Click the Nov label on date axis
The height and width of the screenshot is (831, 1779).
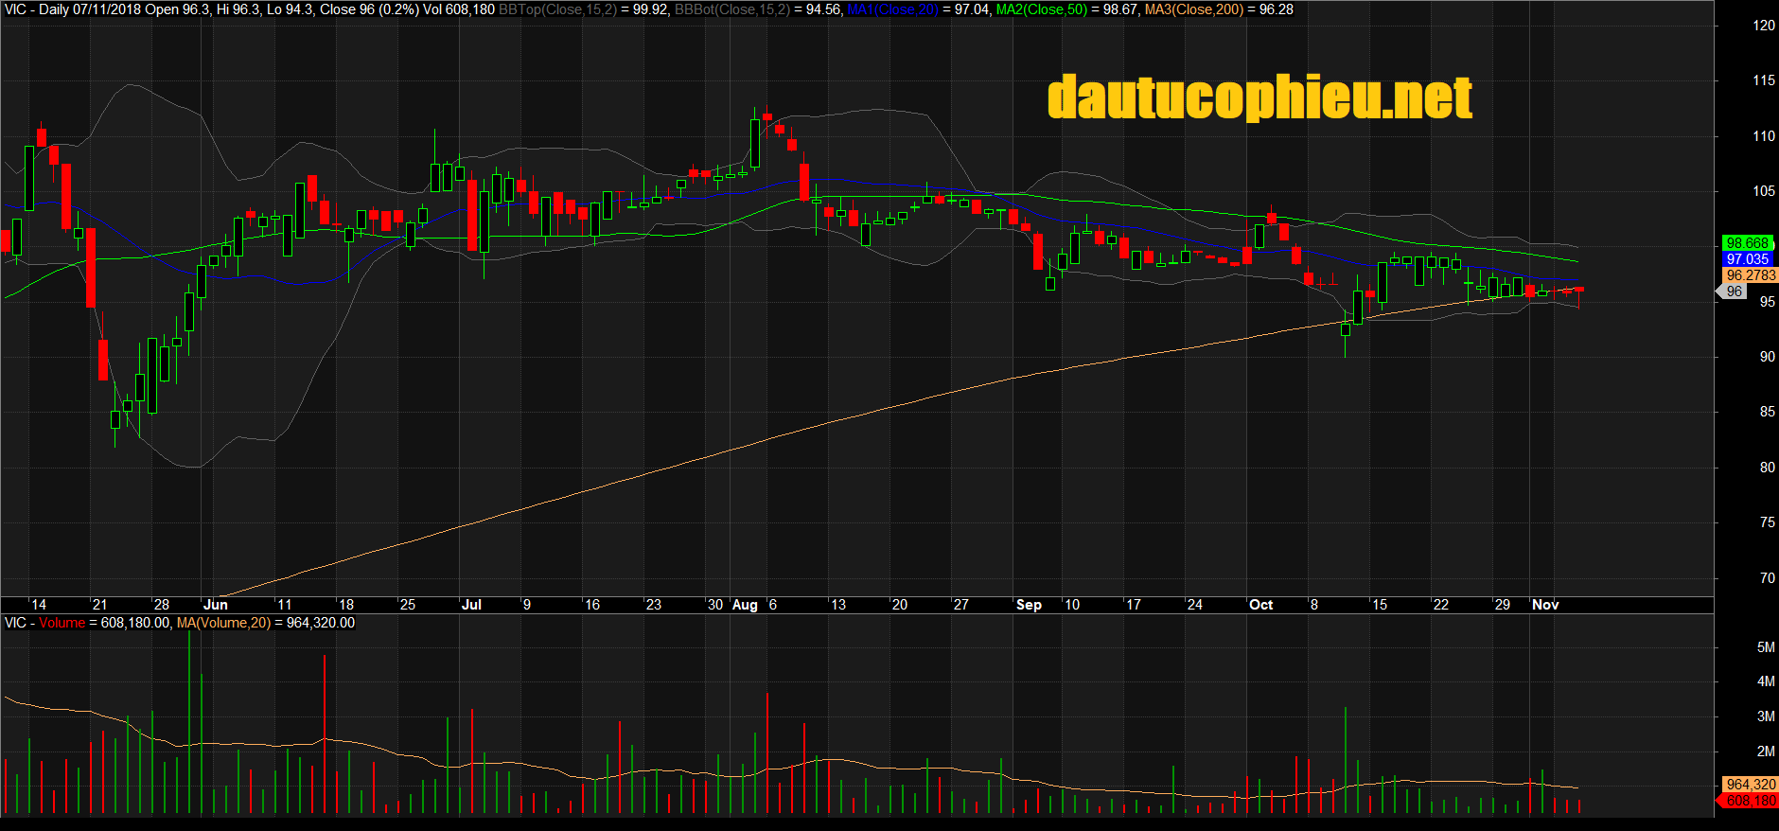click(1545, 605)
